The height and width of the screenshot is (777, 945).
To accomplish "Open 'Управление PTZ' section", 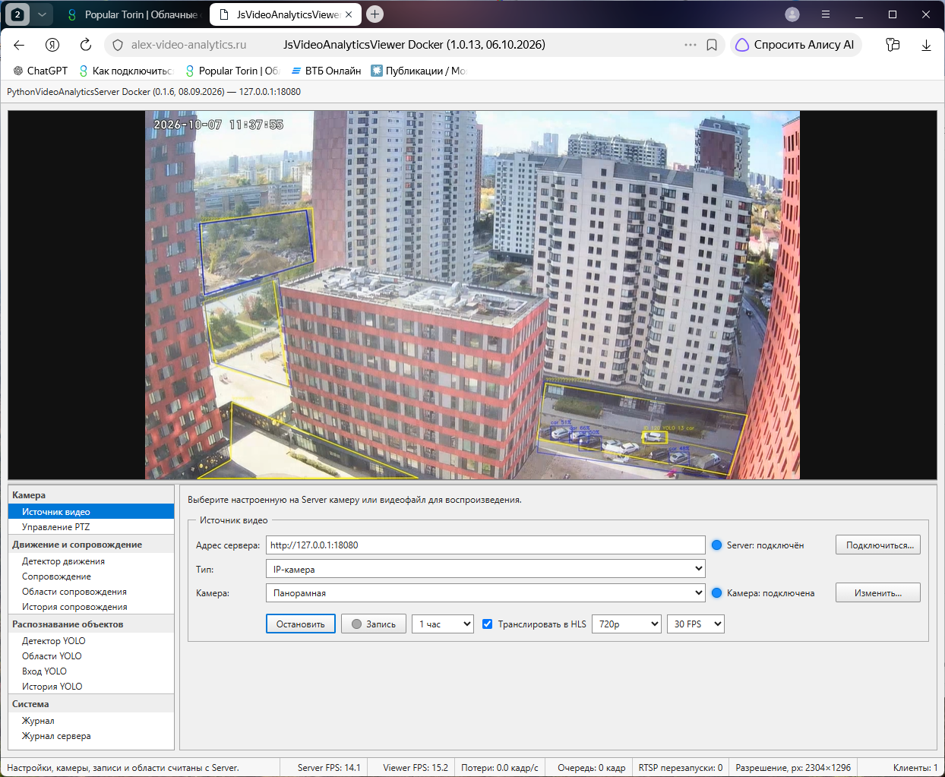I will 91,527.
